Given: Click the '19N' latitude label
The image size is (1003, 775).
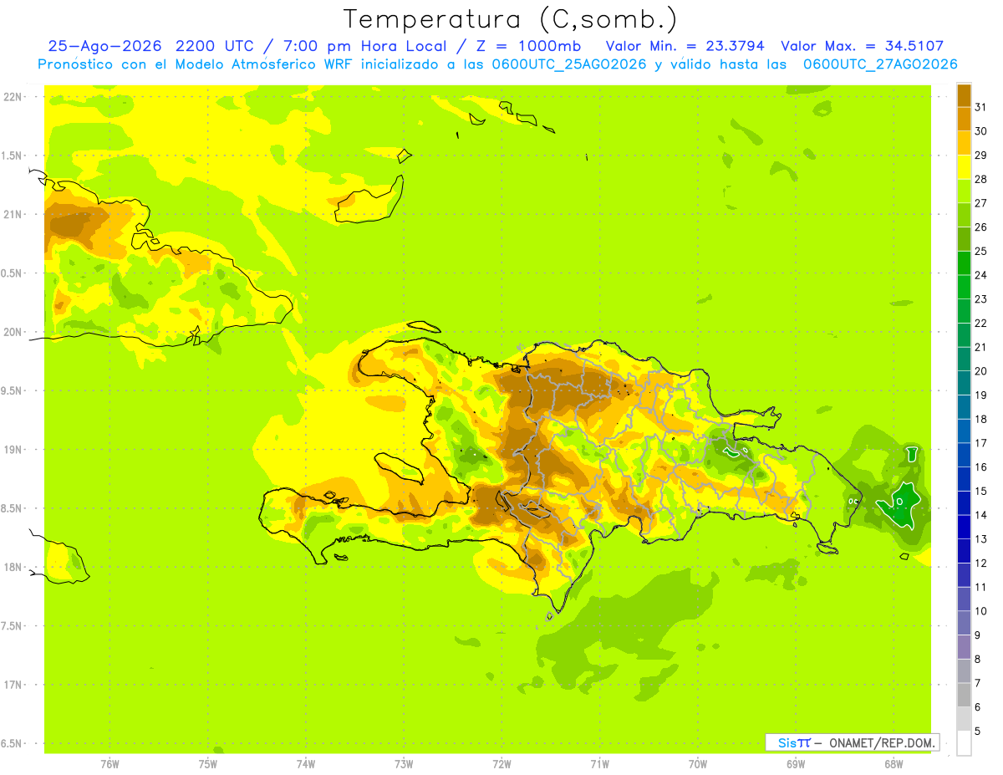Looking at the screenshot, I should (13, 450).
